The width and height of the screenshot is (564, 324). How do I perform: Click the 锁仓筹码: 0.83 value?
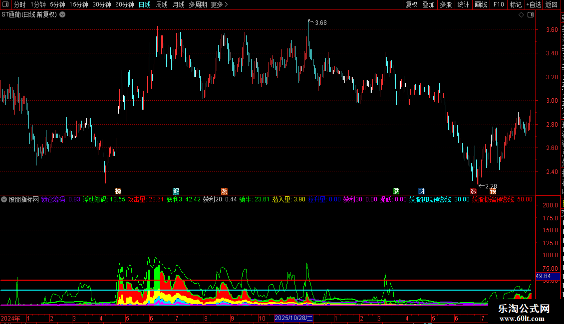click(60, 199)
